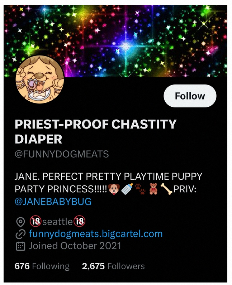View the 676 Following list
This screenshot has height=285, width=232.
42,266
